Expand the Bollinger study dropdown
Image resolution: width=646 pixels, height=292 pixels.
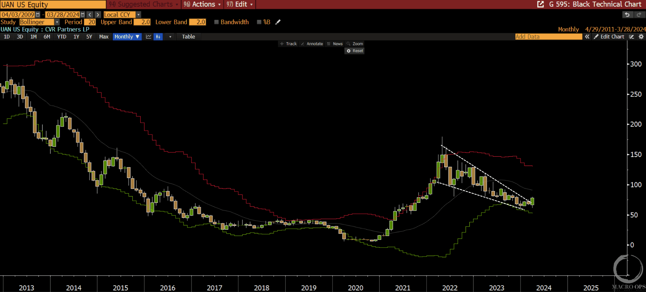click(x=57, y=22)
